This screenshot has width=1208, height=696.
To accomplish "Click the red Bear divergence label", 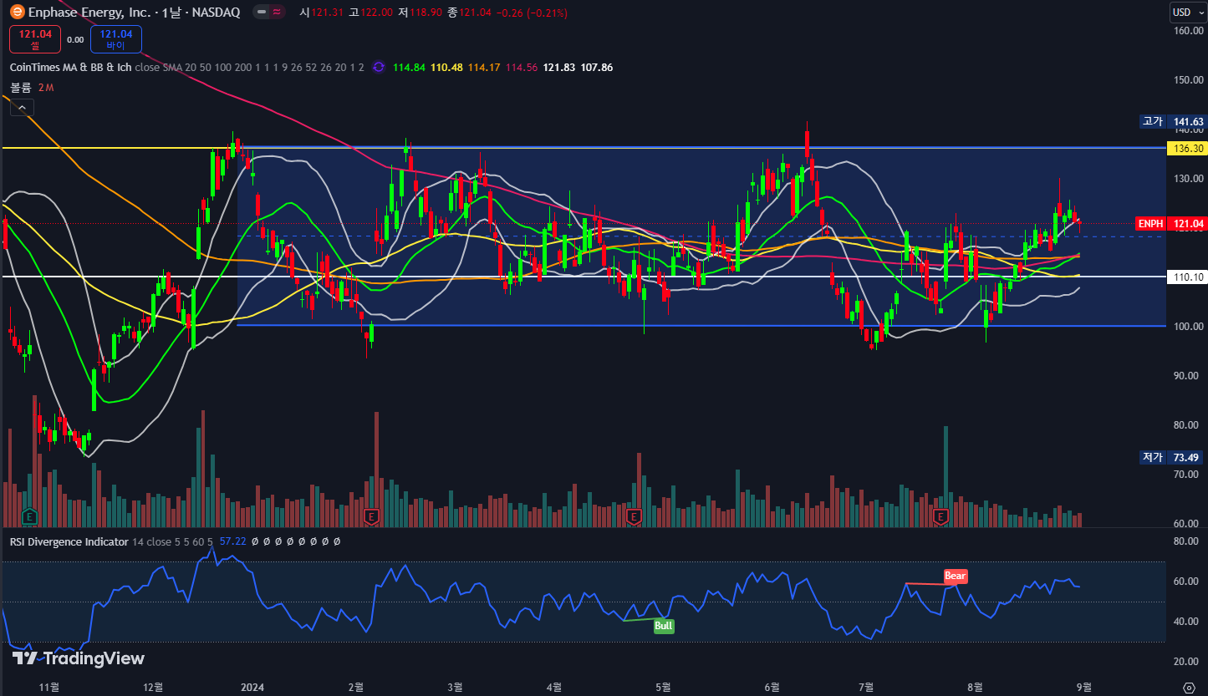I will click(955, 576).
